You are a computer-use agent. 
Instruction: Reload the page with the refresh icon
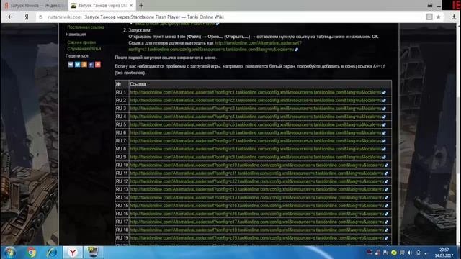pos(41,17)
